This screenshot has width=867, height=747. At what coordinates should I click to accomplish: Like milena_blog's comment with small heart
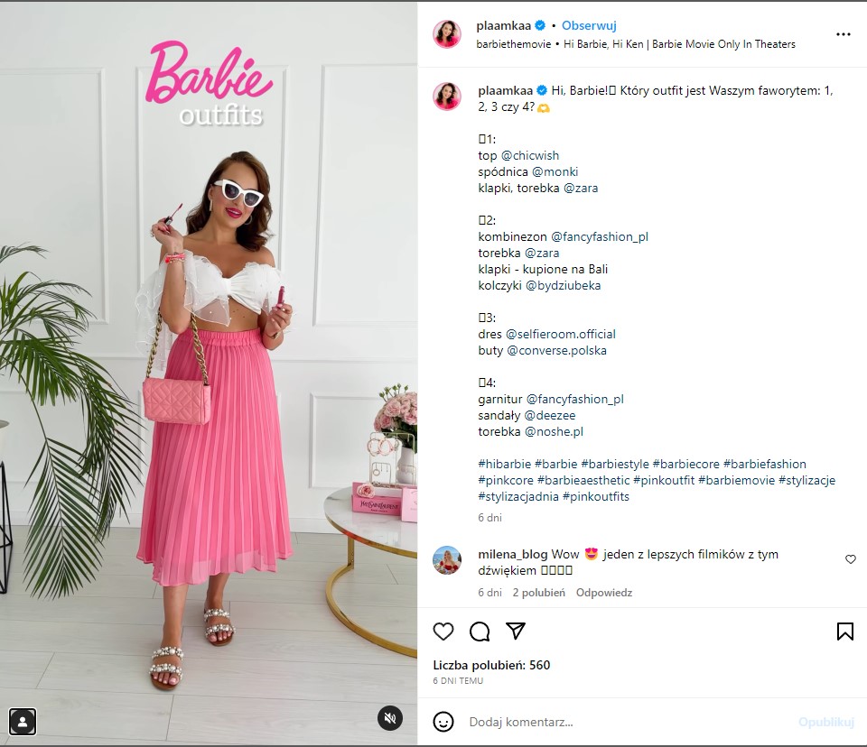[x=851, y=559]
